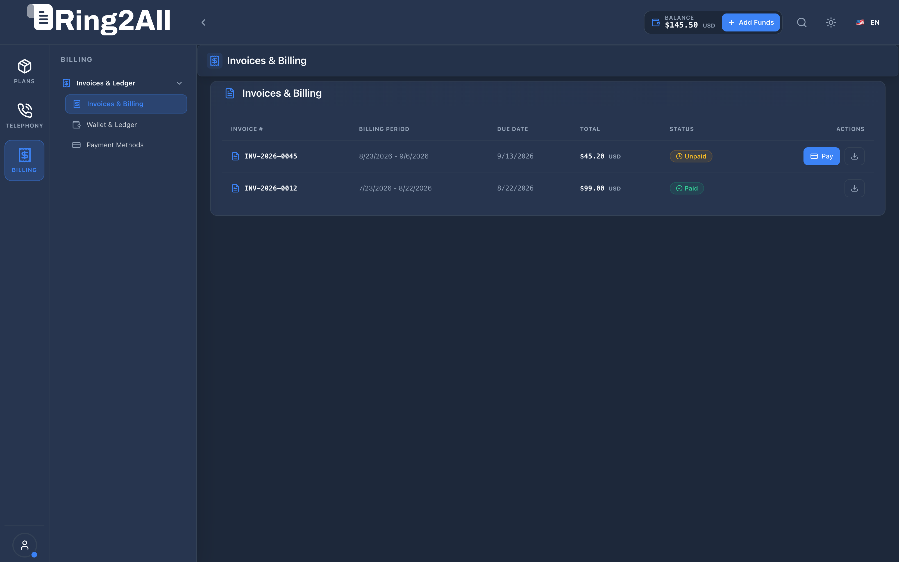The width and height of the screenshot is (899, 562).
Task: Click the Invoices & Ledger receipt icon
Action: coord(66,83)
